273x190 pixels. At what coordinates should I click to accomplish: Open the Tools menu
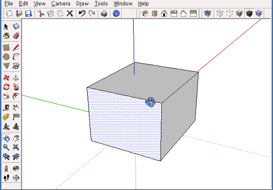[101, 4]
